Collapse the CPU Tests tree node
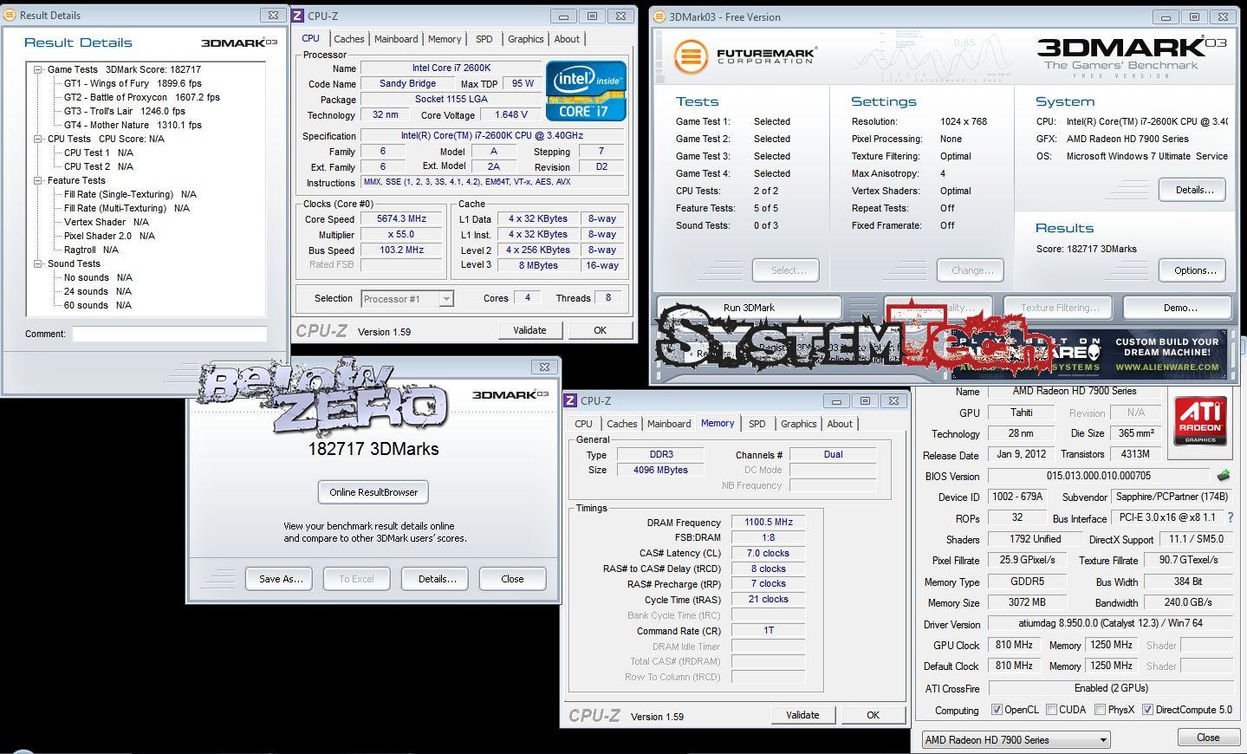 click(x=38, y=139)
